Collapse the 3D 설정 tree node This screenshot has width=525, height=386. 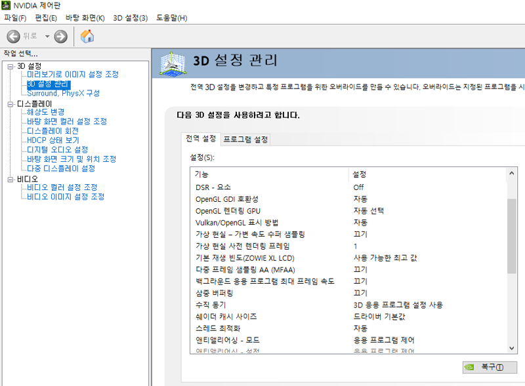tap(10, 67)
